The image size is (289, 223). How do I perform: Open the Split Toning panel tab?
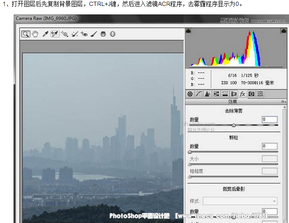(x=225, y=94)
